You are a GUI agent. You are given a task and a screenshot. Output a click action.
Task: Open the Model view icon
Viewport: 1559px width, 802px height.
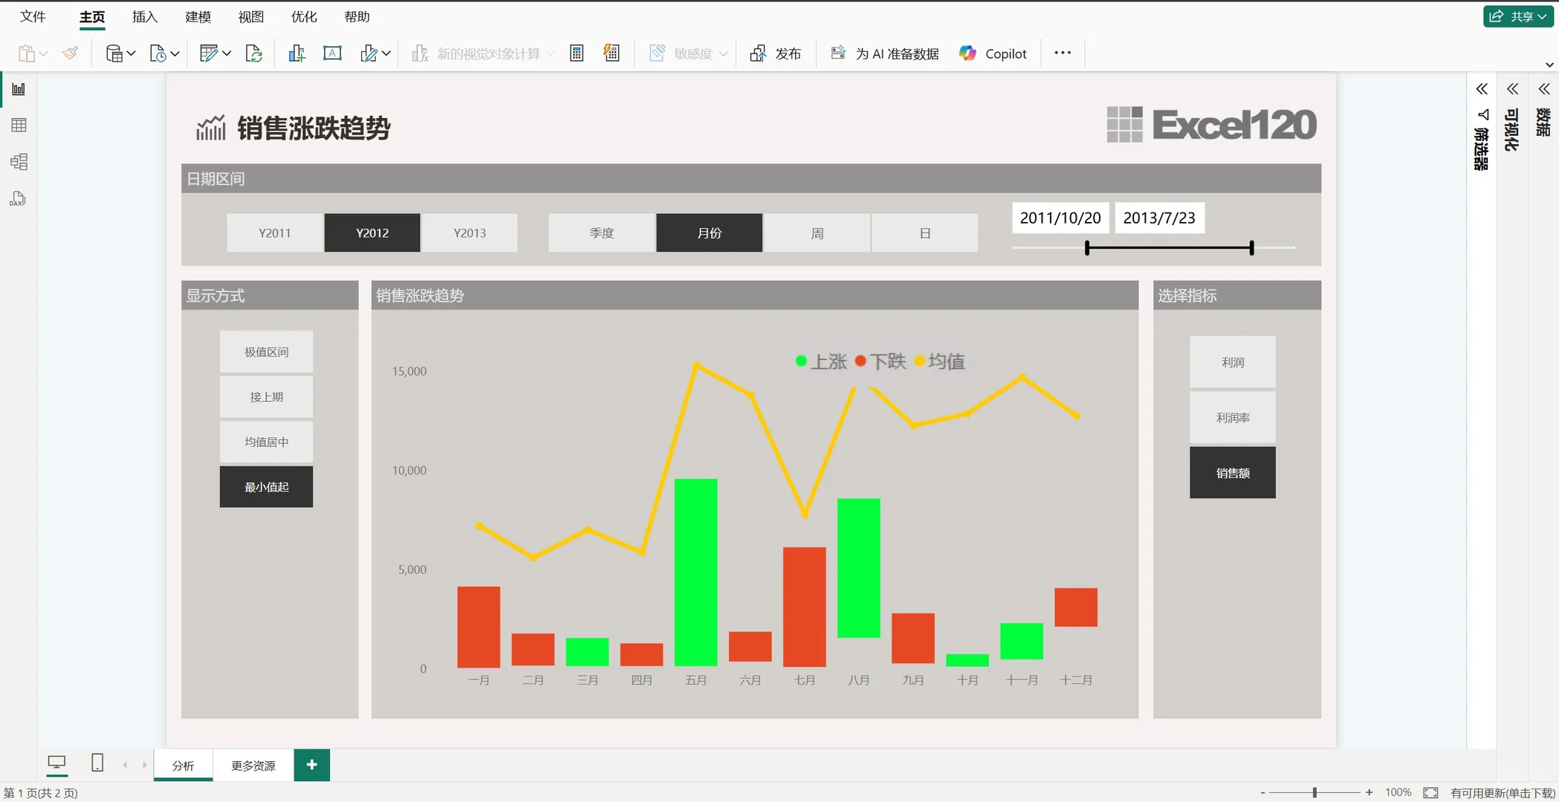point(19,162)
